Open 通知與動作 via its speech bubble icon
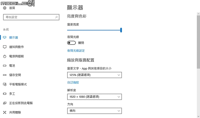The height and width of the screenshot is (118, 200). coord(5,47)
